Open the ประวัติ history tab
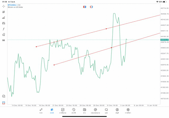Image resolution: width=169 pixels, height=118 pixels. pos(73,111)
